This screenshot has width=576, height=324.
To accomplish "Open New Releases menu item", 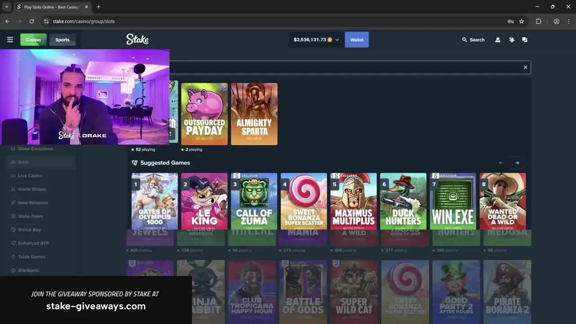I will point(33,202).
